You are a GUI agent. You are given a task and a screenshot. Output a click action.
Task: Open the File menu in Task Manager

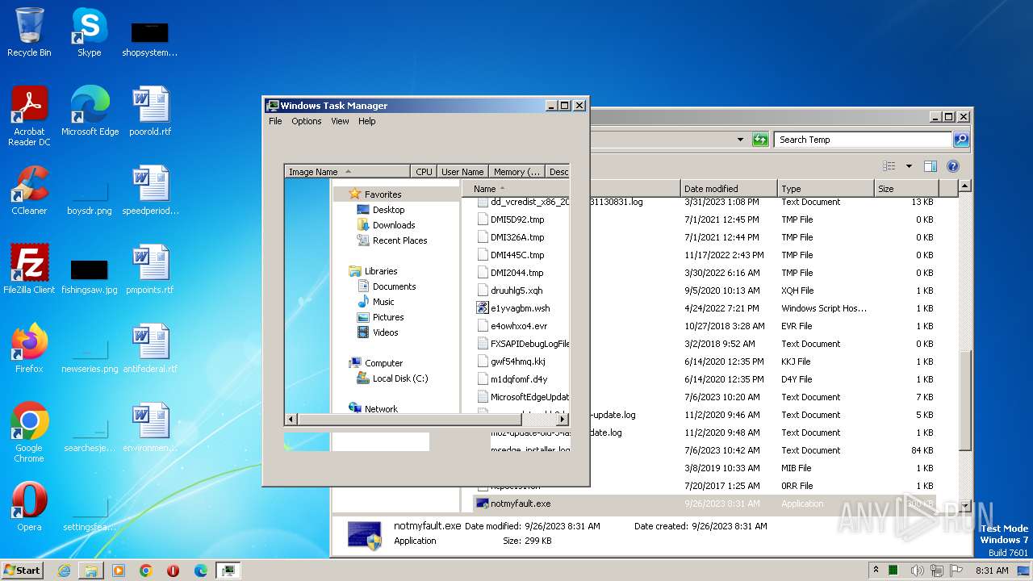click(x=275, y=121)
